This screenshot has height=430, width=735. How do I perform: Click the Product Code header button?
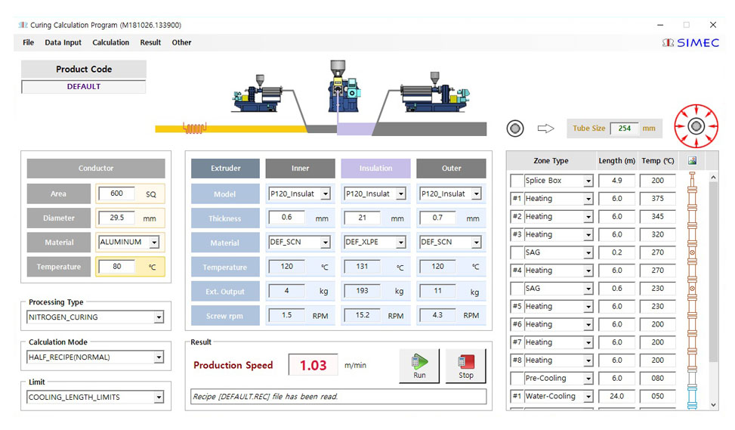pyautogui.click(x=84, y=70)
